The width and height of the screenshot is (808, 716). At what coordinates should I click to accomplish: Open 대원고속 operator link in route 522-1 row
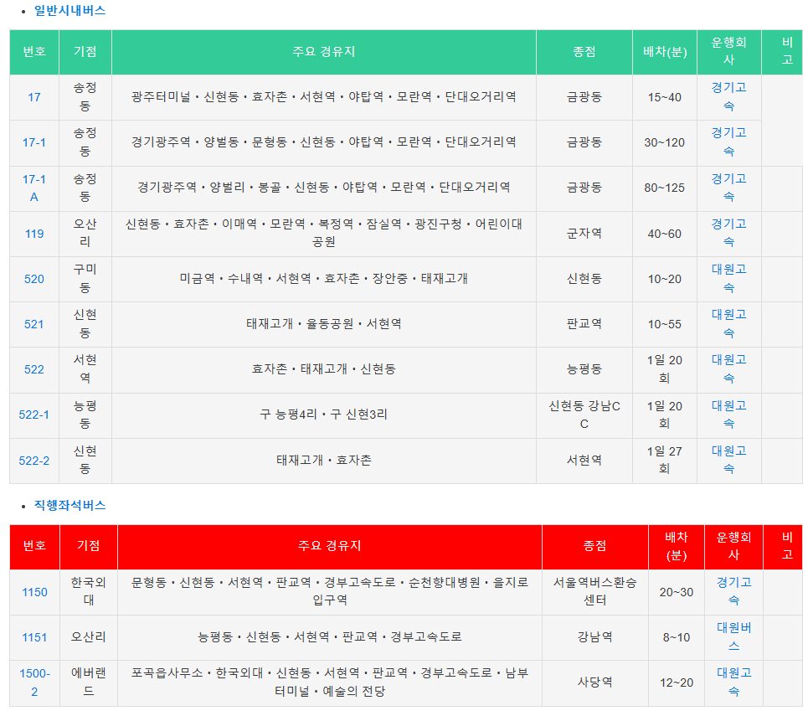[x=728, y=415]
